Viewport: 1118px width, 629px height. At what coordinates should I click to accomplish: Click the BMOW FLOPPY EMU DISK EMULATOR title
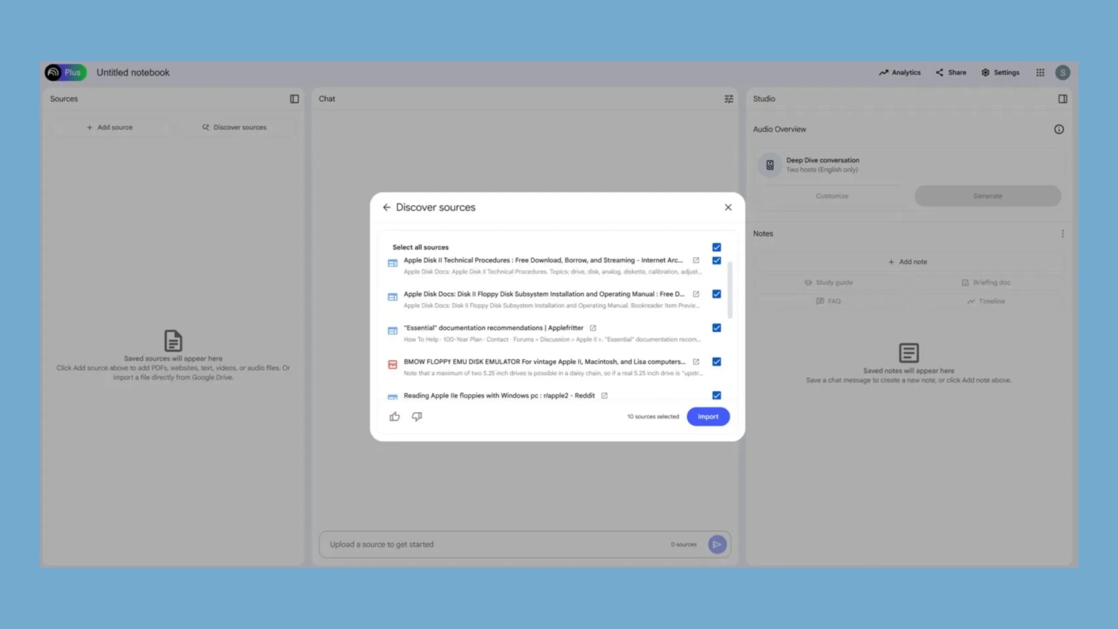pyautogui.click(x=545, y=362)
